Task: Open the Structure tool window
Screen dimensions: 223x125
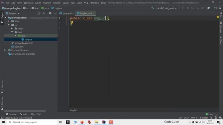Action: 2,103
